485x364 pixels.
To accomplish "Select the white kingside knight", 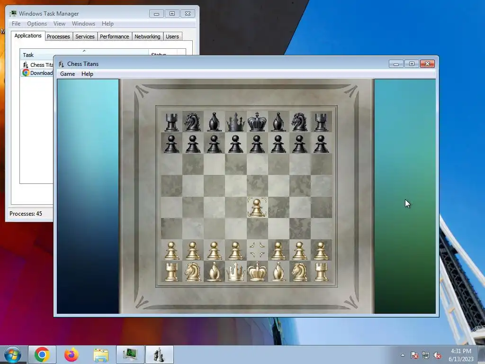I will [x=299, y=272].
